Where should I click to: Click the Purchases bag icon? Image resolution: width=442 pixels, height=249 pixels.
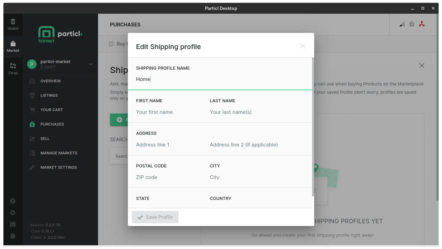click(32, 124)
